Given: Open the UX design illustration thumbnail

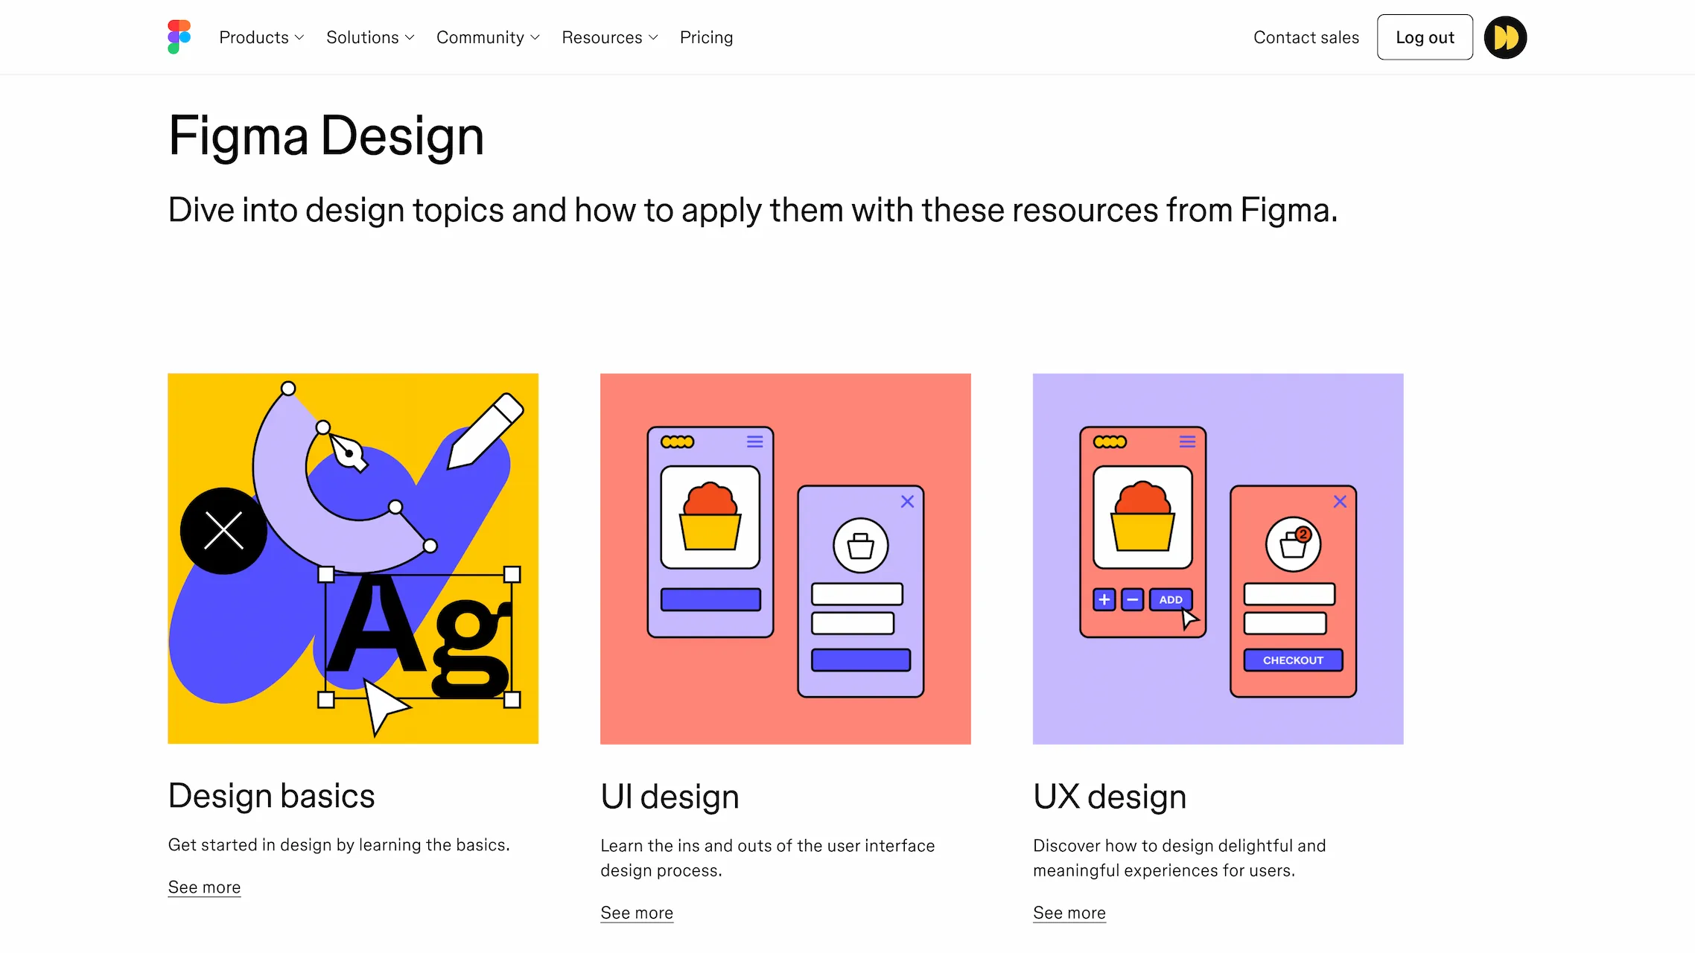Looking at the screenshot, I should click(1218, 558).
